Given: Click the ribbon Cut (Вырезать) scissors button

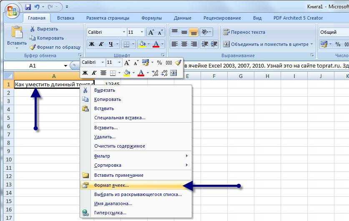Looking at the screenshot, I should coord(44,29).
